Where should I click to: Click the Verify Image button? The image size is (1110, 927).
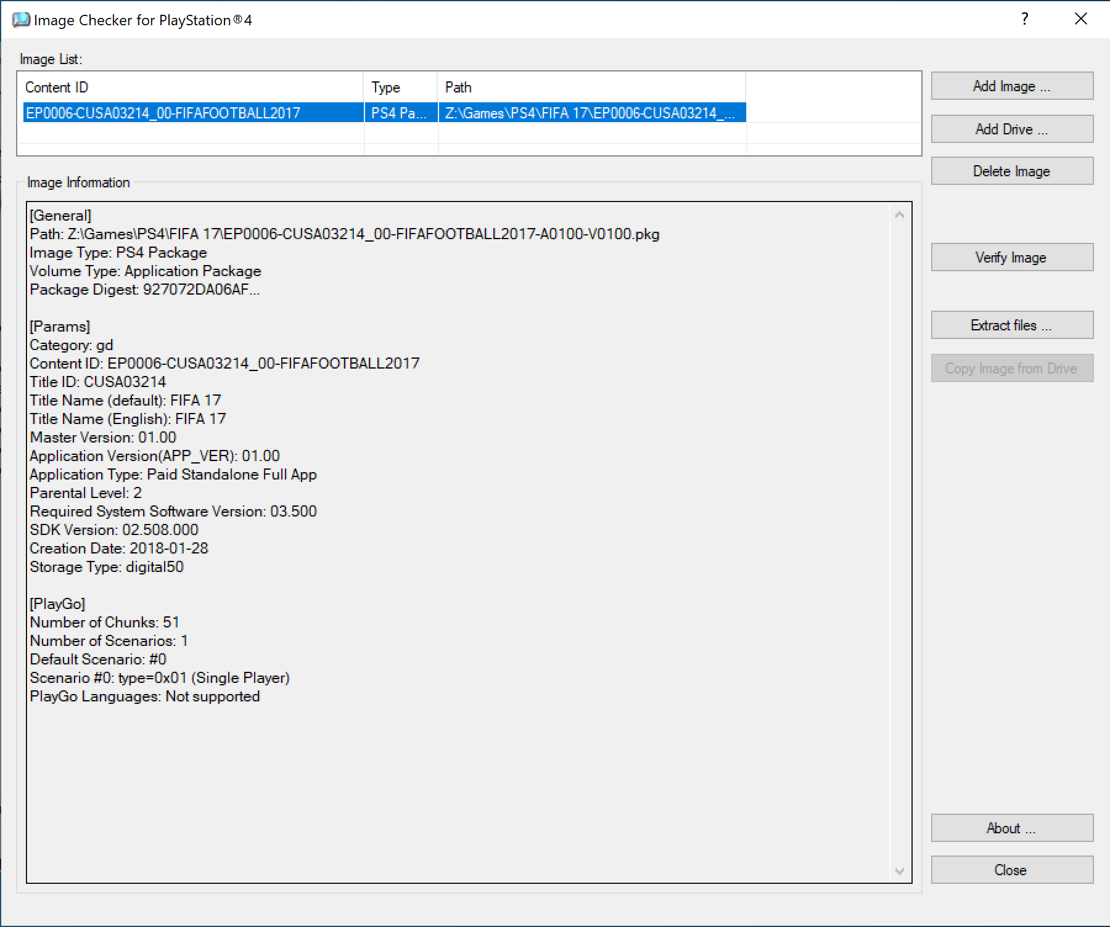(1012, 257)
